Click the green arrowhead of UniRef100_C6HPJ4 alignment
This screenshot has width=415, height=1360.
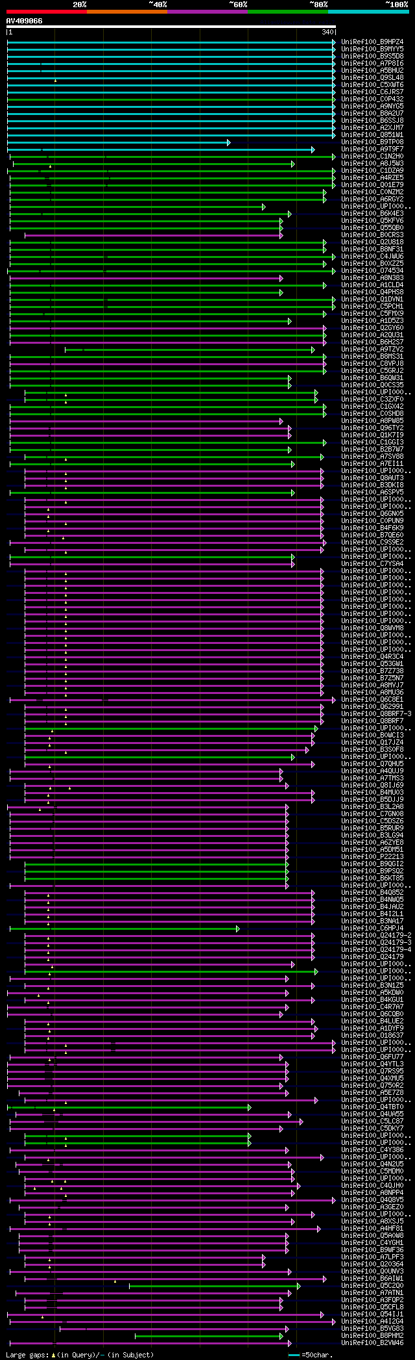[x=238, y=929]
